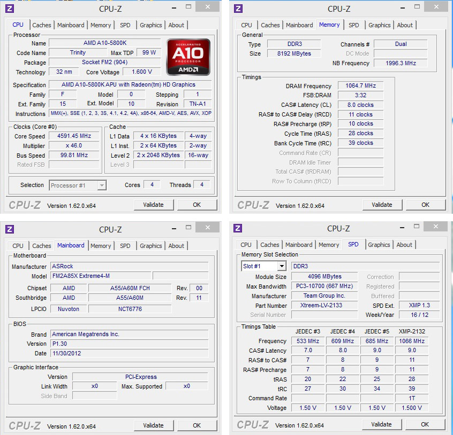The height and width of the screenshot is (435, 453).
Task: Close the SPD tab window
Action: tap(435, 226)
